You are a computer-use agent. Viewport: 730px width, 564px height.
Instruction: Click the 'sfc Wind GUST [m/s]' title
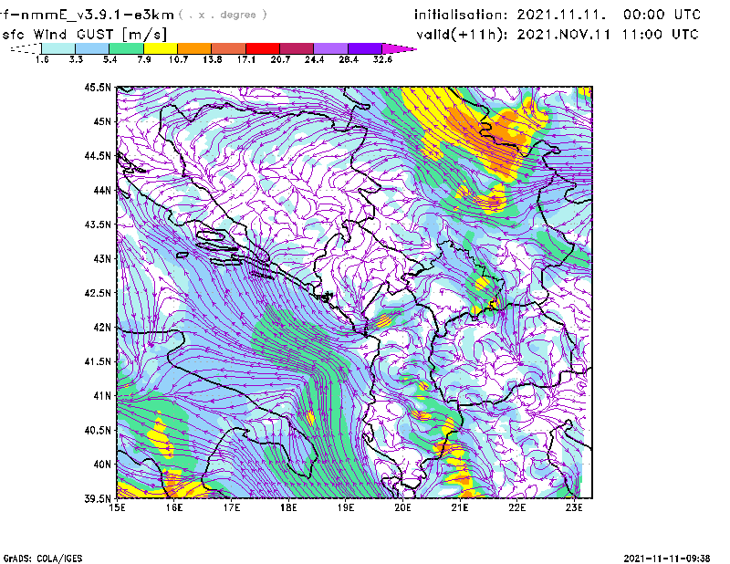(x=84, y=35)
